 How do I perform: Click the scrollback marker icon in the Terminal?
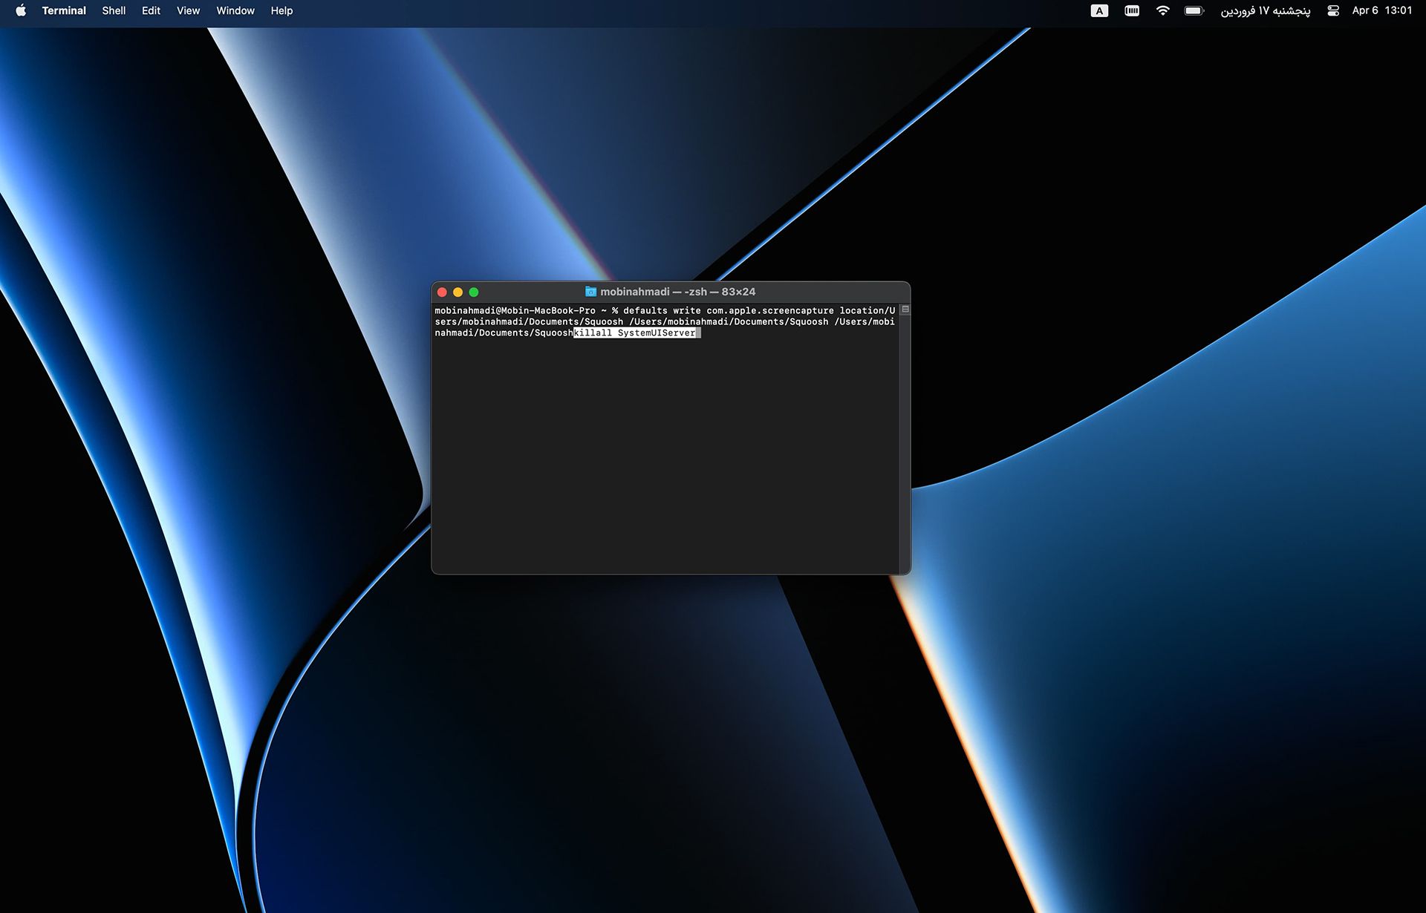click(x=905, y=310)
